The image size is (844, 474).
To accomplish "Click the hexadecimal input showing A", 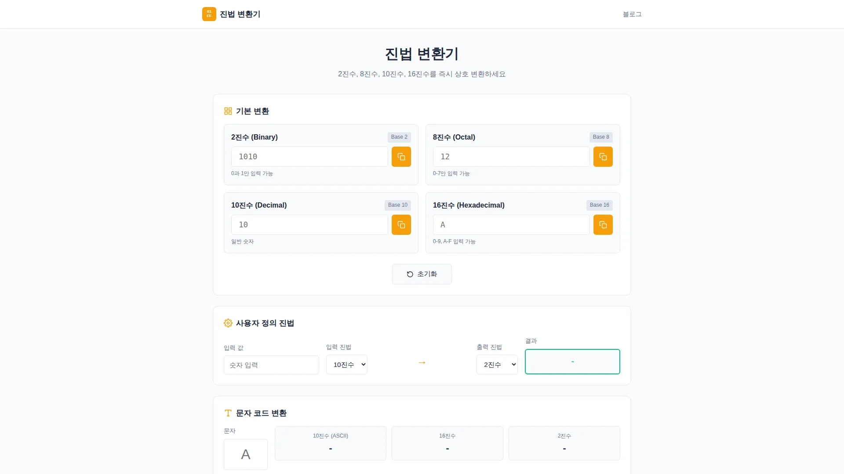I will coord(511,225).
